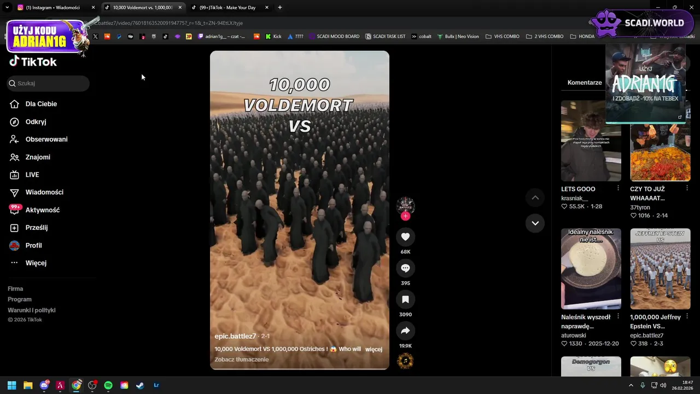Expand Firma footer section
700x394 pixels.
pos(15,288)
